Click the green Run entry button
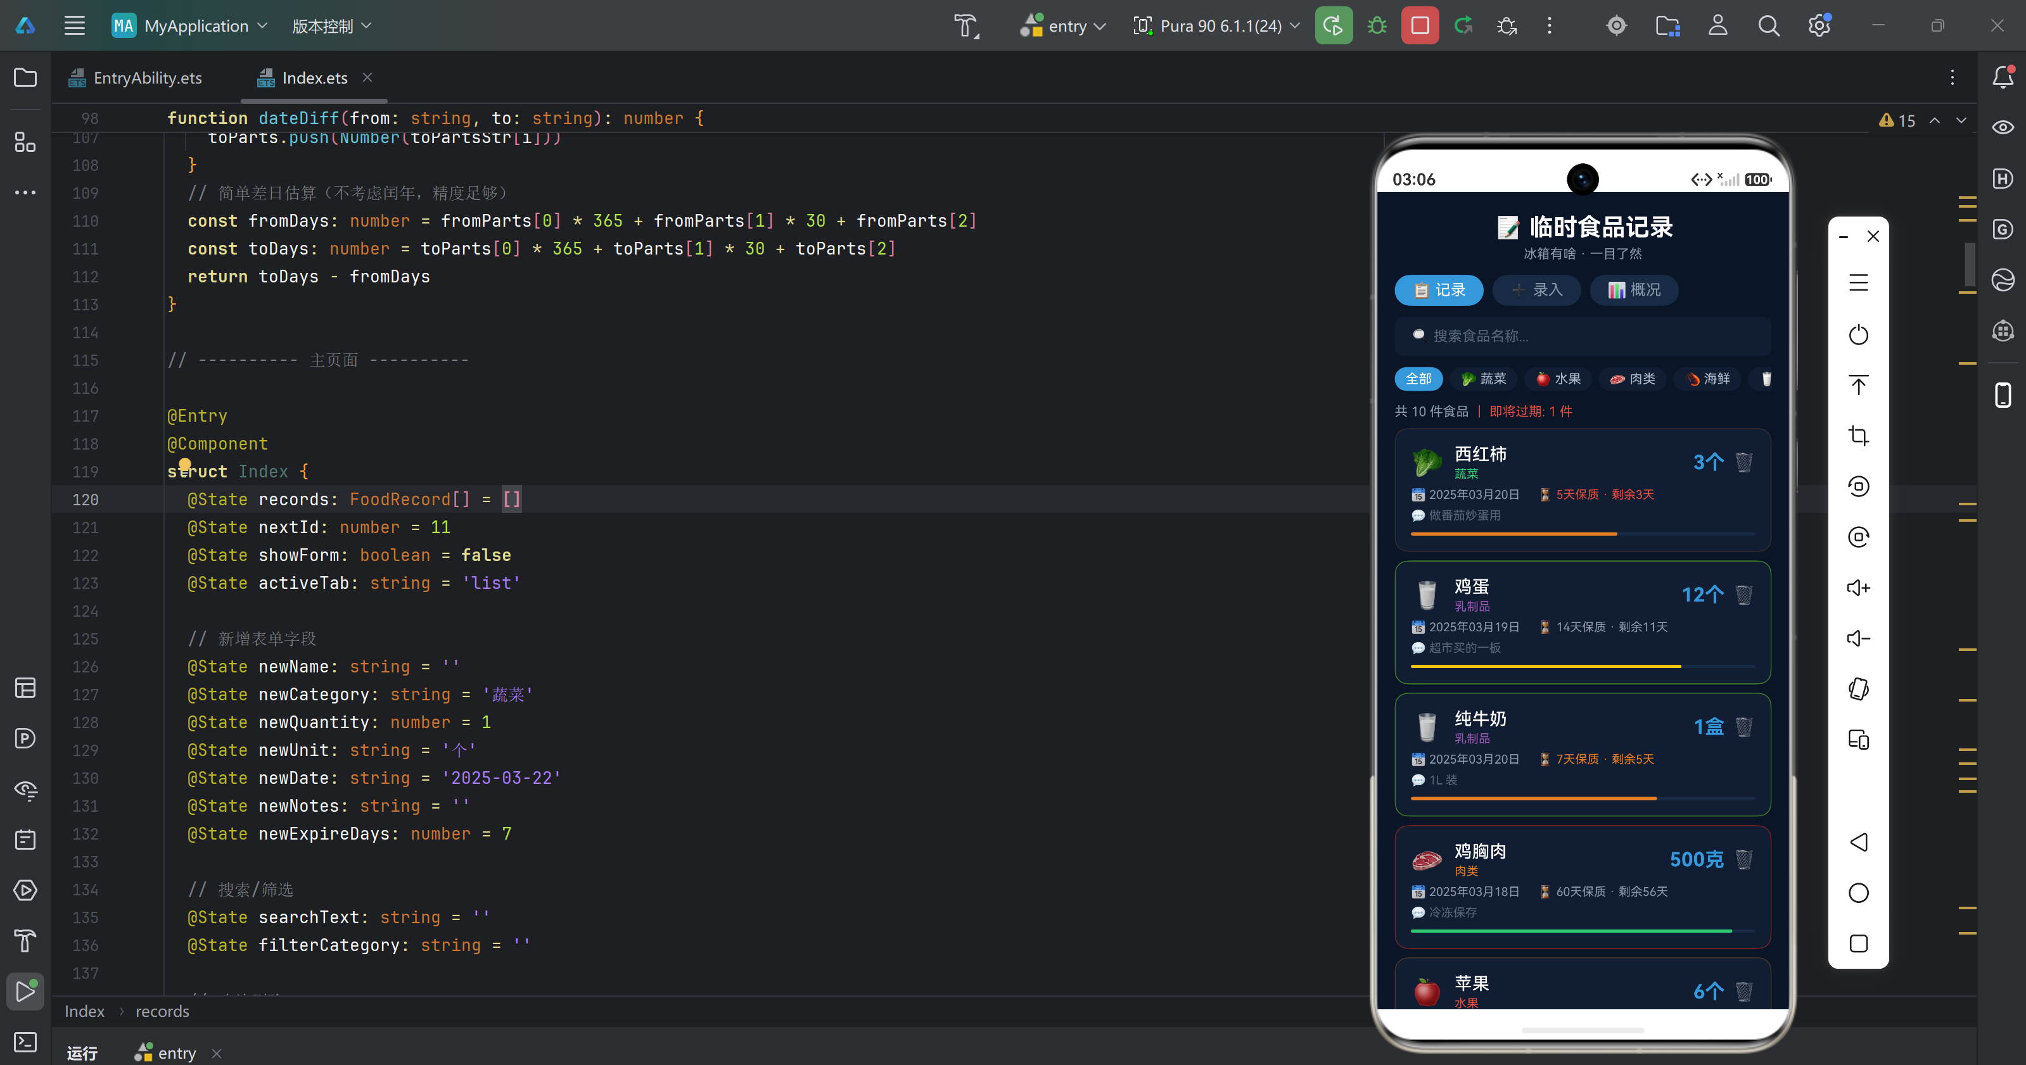This screenshot has height=1065, width=2026. [x=1333, y=26]
